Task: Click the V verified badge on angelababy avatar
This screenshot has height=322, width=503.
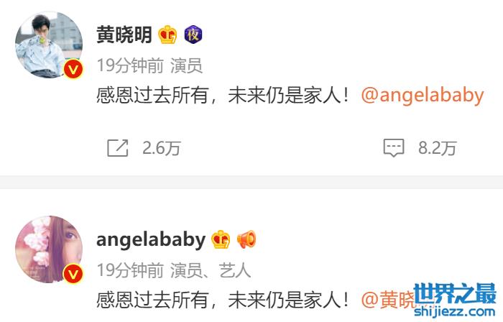Action: tap(73, 274)
